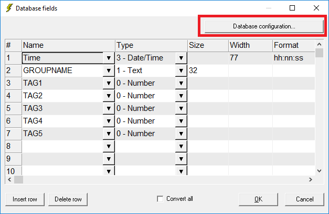Click the vertical scrollbar up arrow
Viewport: 329px width, 214px height.
click(x=320, y=44)
